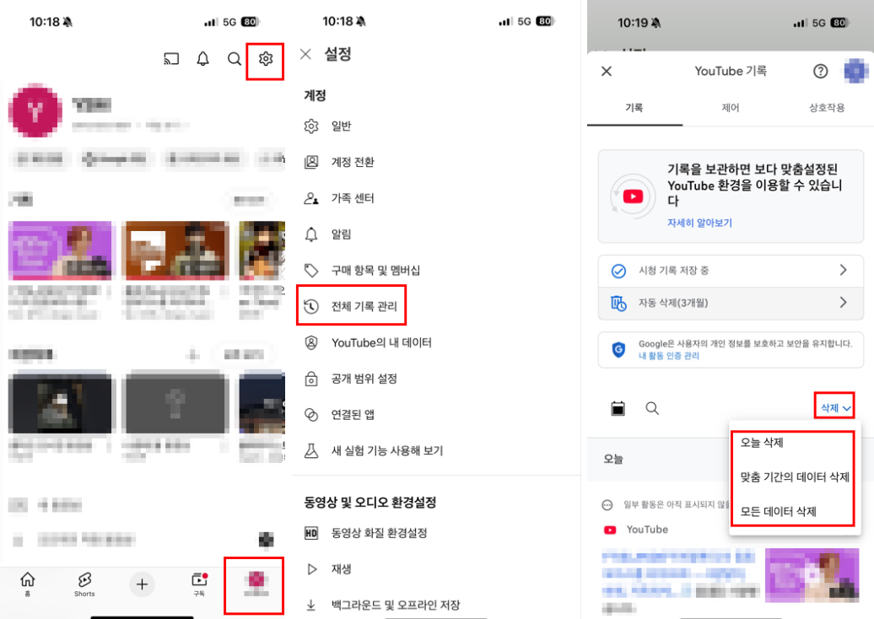The height and width of the screenshot is (619, 874).
Task: Open the 구독 subscriptions icon
Action: tap(199, 583)
